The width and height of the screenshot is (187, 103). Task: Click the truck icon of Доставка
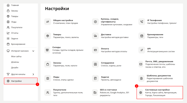click(x=95, y=36)
